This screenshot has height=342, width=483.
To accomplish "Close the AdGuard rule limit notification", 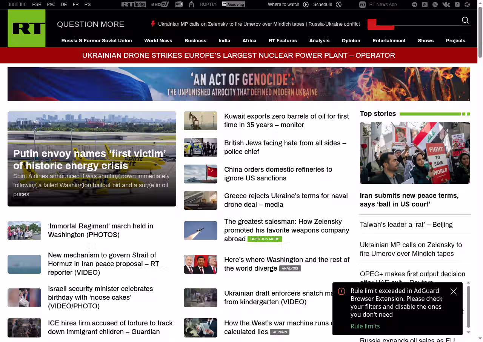I will click(454, 291).
